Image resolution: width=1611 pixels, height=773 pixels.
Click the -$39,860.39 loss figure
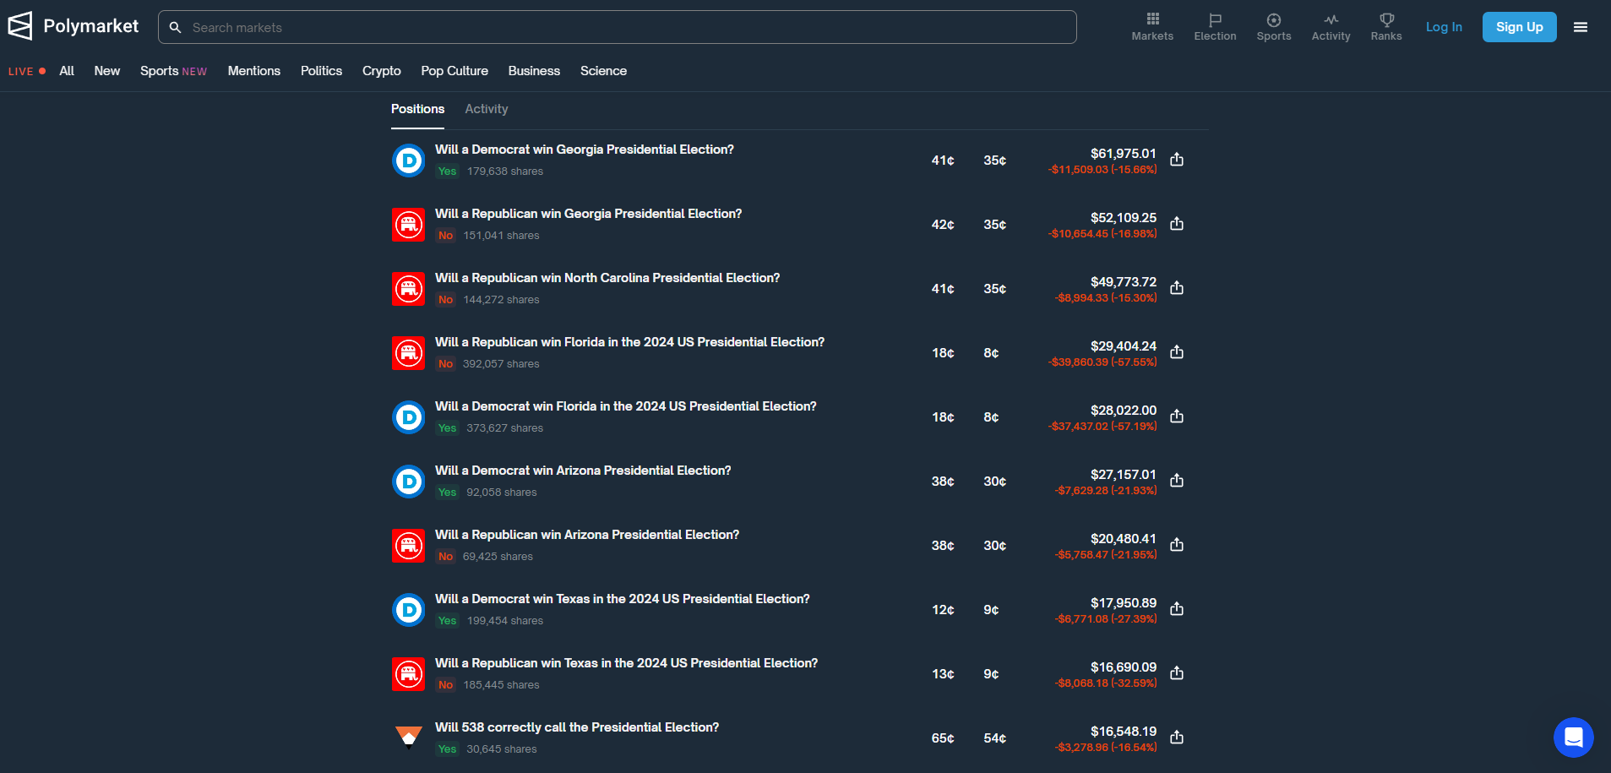[1102, 362]
